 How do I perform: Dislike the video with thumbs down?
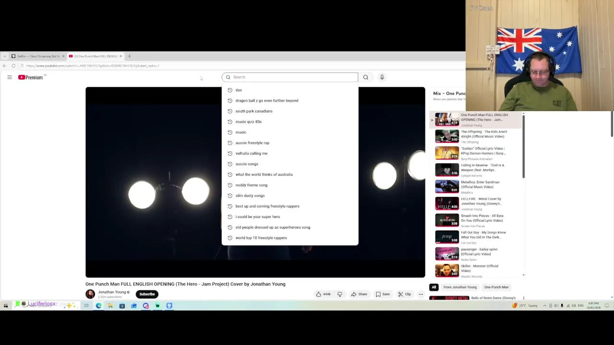pos(340,294)
